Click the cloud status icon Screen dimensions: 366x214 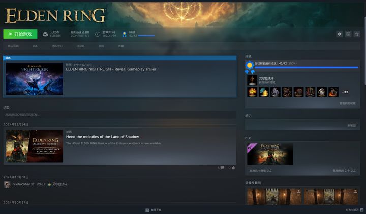pyautogui.click(x=45, y=34)
